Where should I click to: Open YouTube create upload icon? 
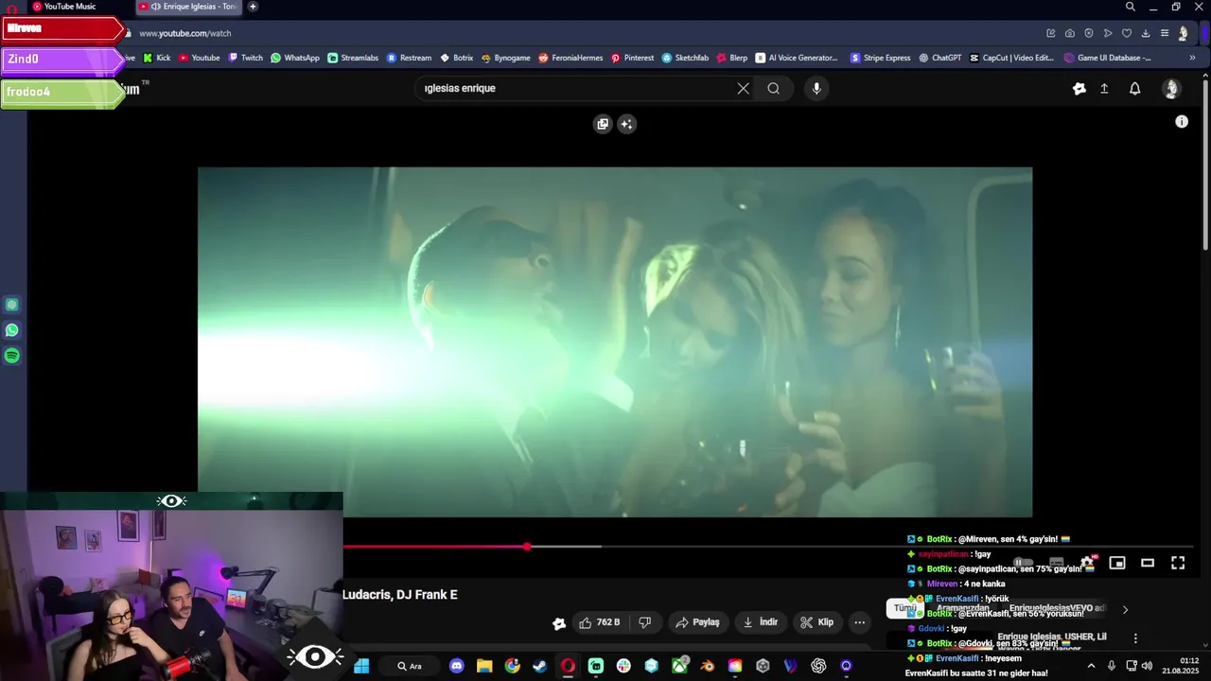pos(1104,88)
